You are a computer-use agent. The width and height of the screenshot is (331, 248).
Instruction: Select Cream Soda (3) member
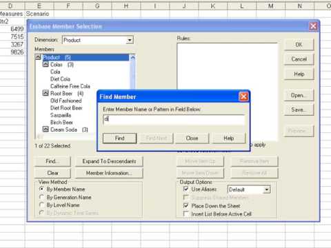point(69,130)
